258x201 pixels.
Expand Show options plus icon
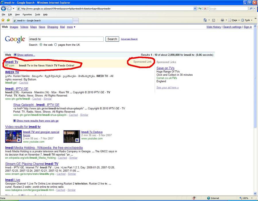pyautogui.click(x=15, y=55)
